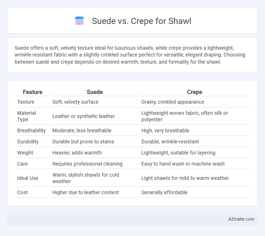Click the calendar grid icon beside title
The width and height of the screenshot is (265, 236).
79,21
